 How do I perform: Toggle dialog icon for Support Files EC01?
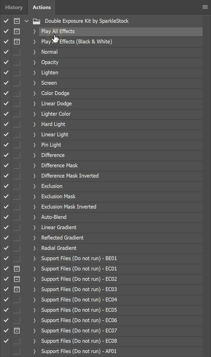17,269
